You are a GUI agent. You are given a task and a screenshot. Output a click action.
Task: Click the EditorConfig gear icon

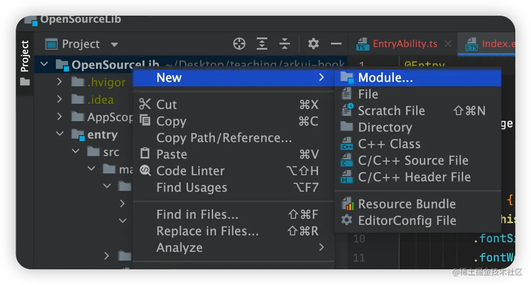[x=347, y=220]
